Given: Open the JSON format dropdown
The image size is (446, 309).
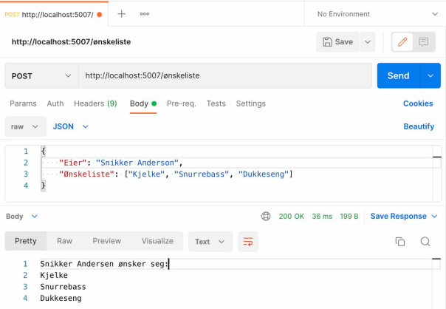Looking at the screenshot, I should pyautogui.click(x=71, y=126).
